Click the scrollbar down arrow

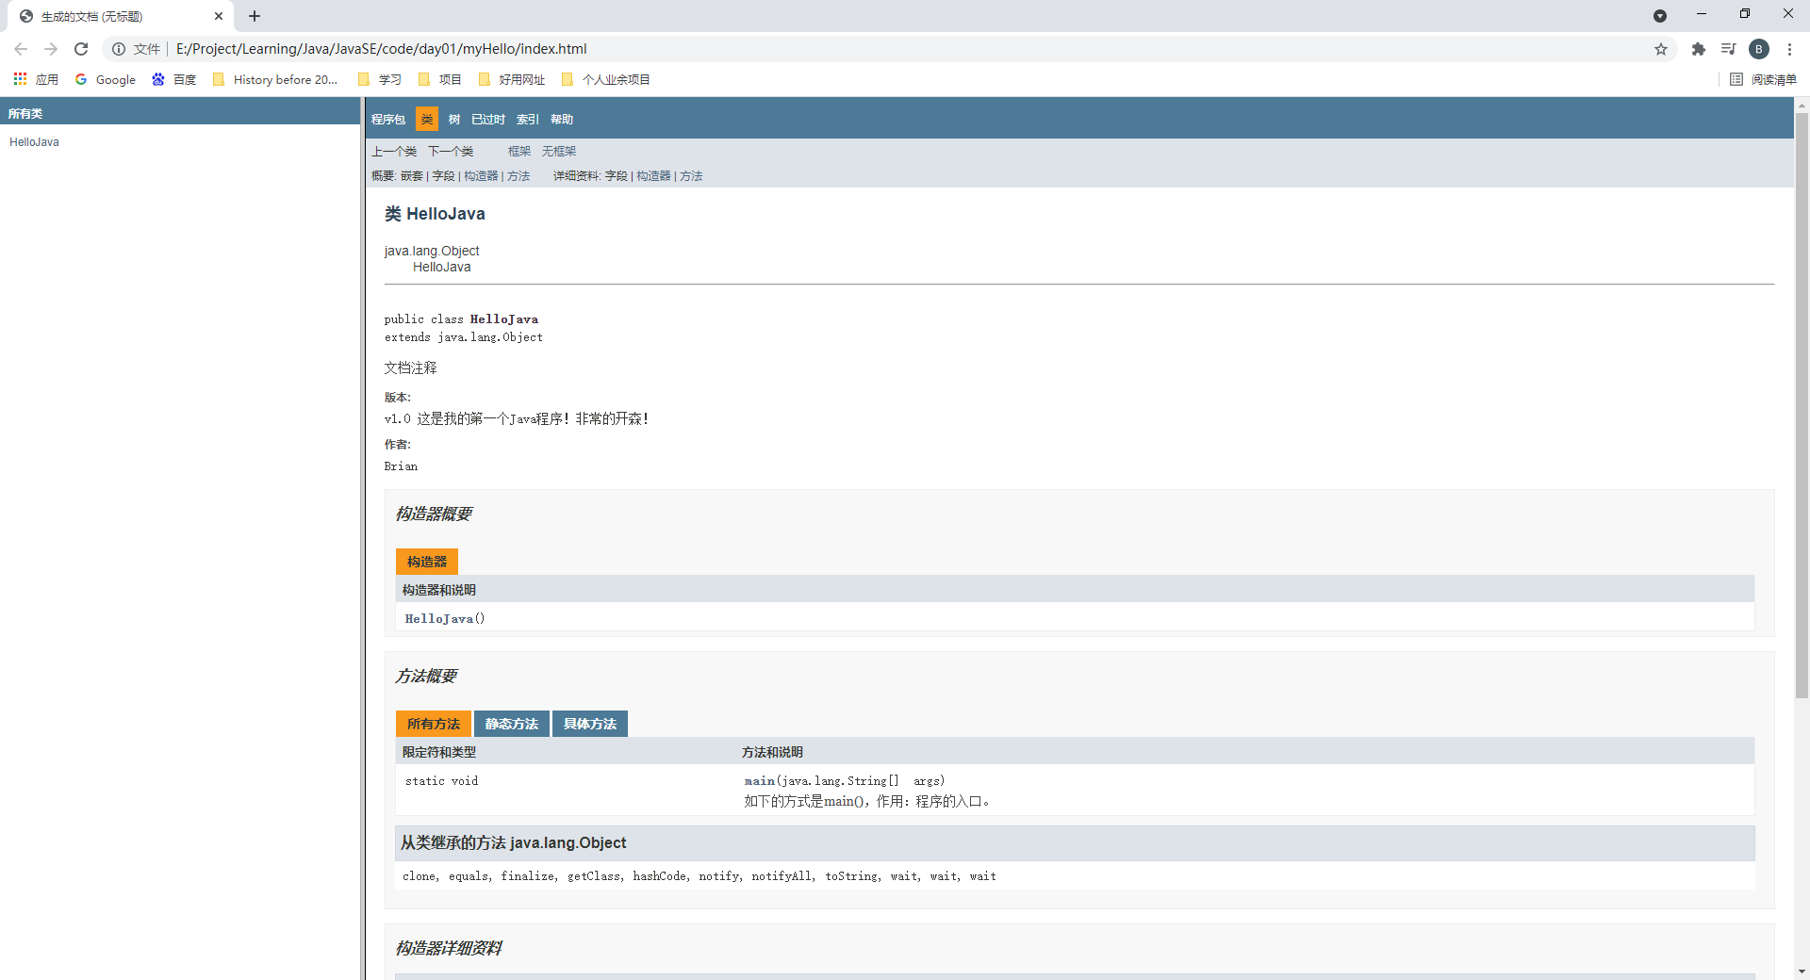point(1802,972)
